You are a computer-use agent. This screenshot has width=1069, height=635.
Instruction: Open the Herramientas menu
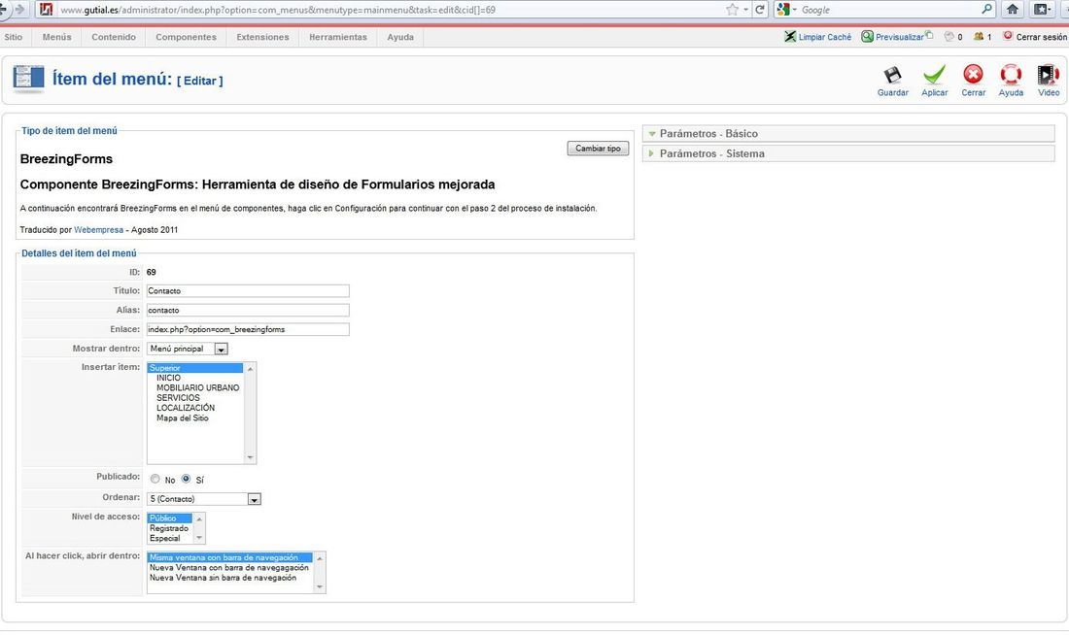tap(338, 37)
